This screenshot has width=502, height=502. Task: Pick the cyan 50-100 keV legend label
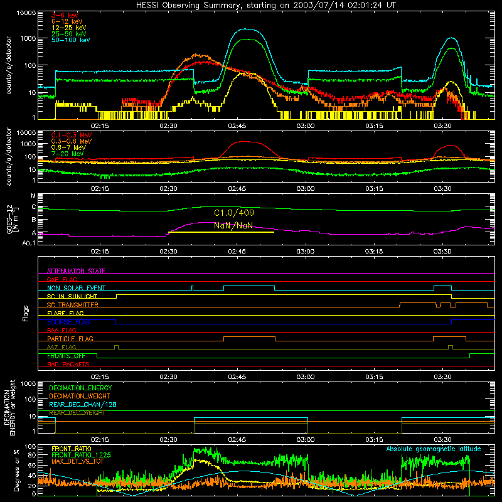[71, 40]
